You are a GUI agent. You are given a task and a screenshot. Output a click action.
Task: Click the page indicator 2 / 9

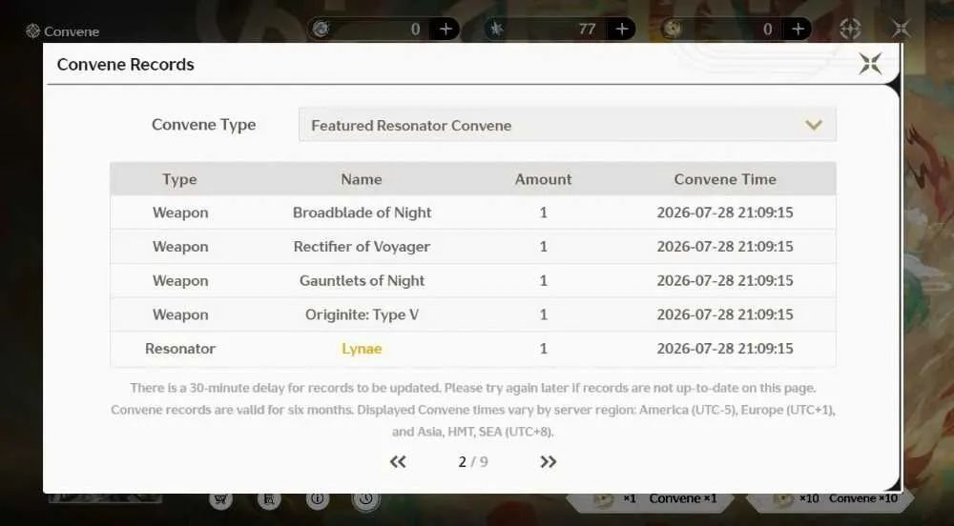pos(473,461)
